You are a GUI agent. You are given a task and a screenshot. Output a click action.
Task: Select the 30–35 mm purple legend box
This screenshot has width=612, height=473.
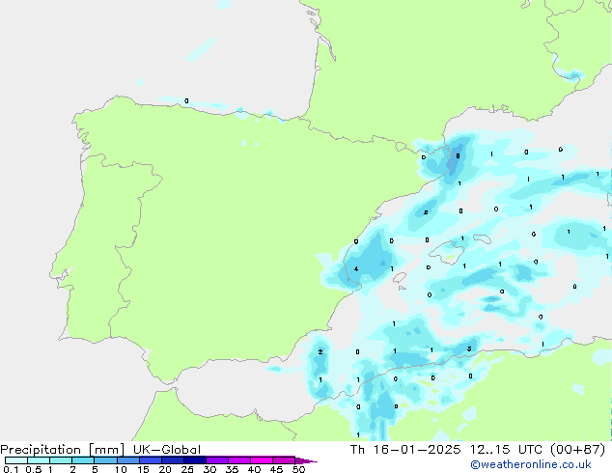(216, 460)
